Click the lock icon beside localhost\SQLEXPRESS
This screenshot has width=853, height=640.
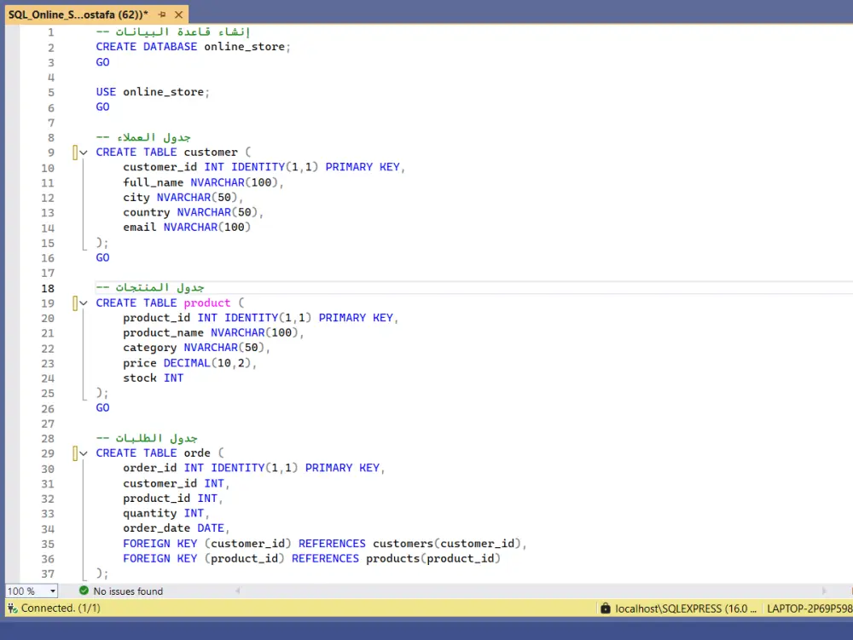(x=605, y=608)
